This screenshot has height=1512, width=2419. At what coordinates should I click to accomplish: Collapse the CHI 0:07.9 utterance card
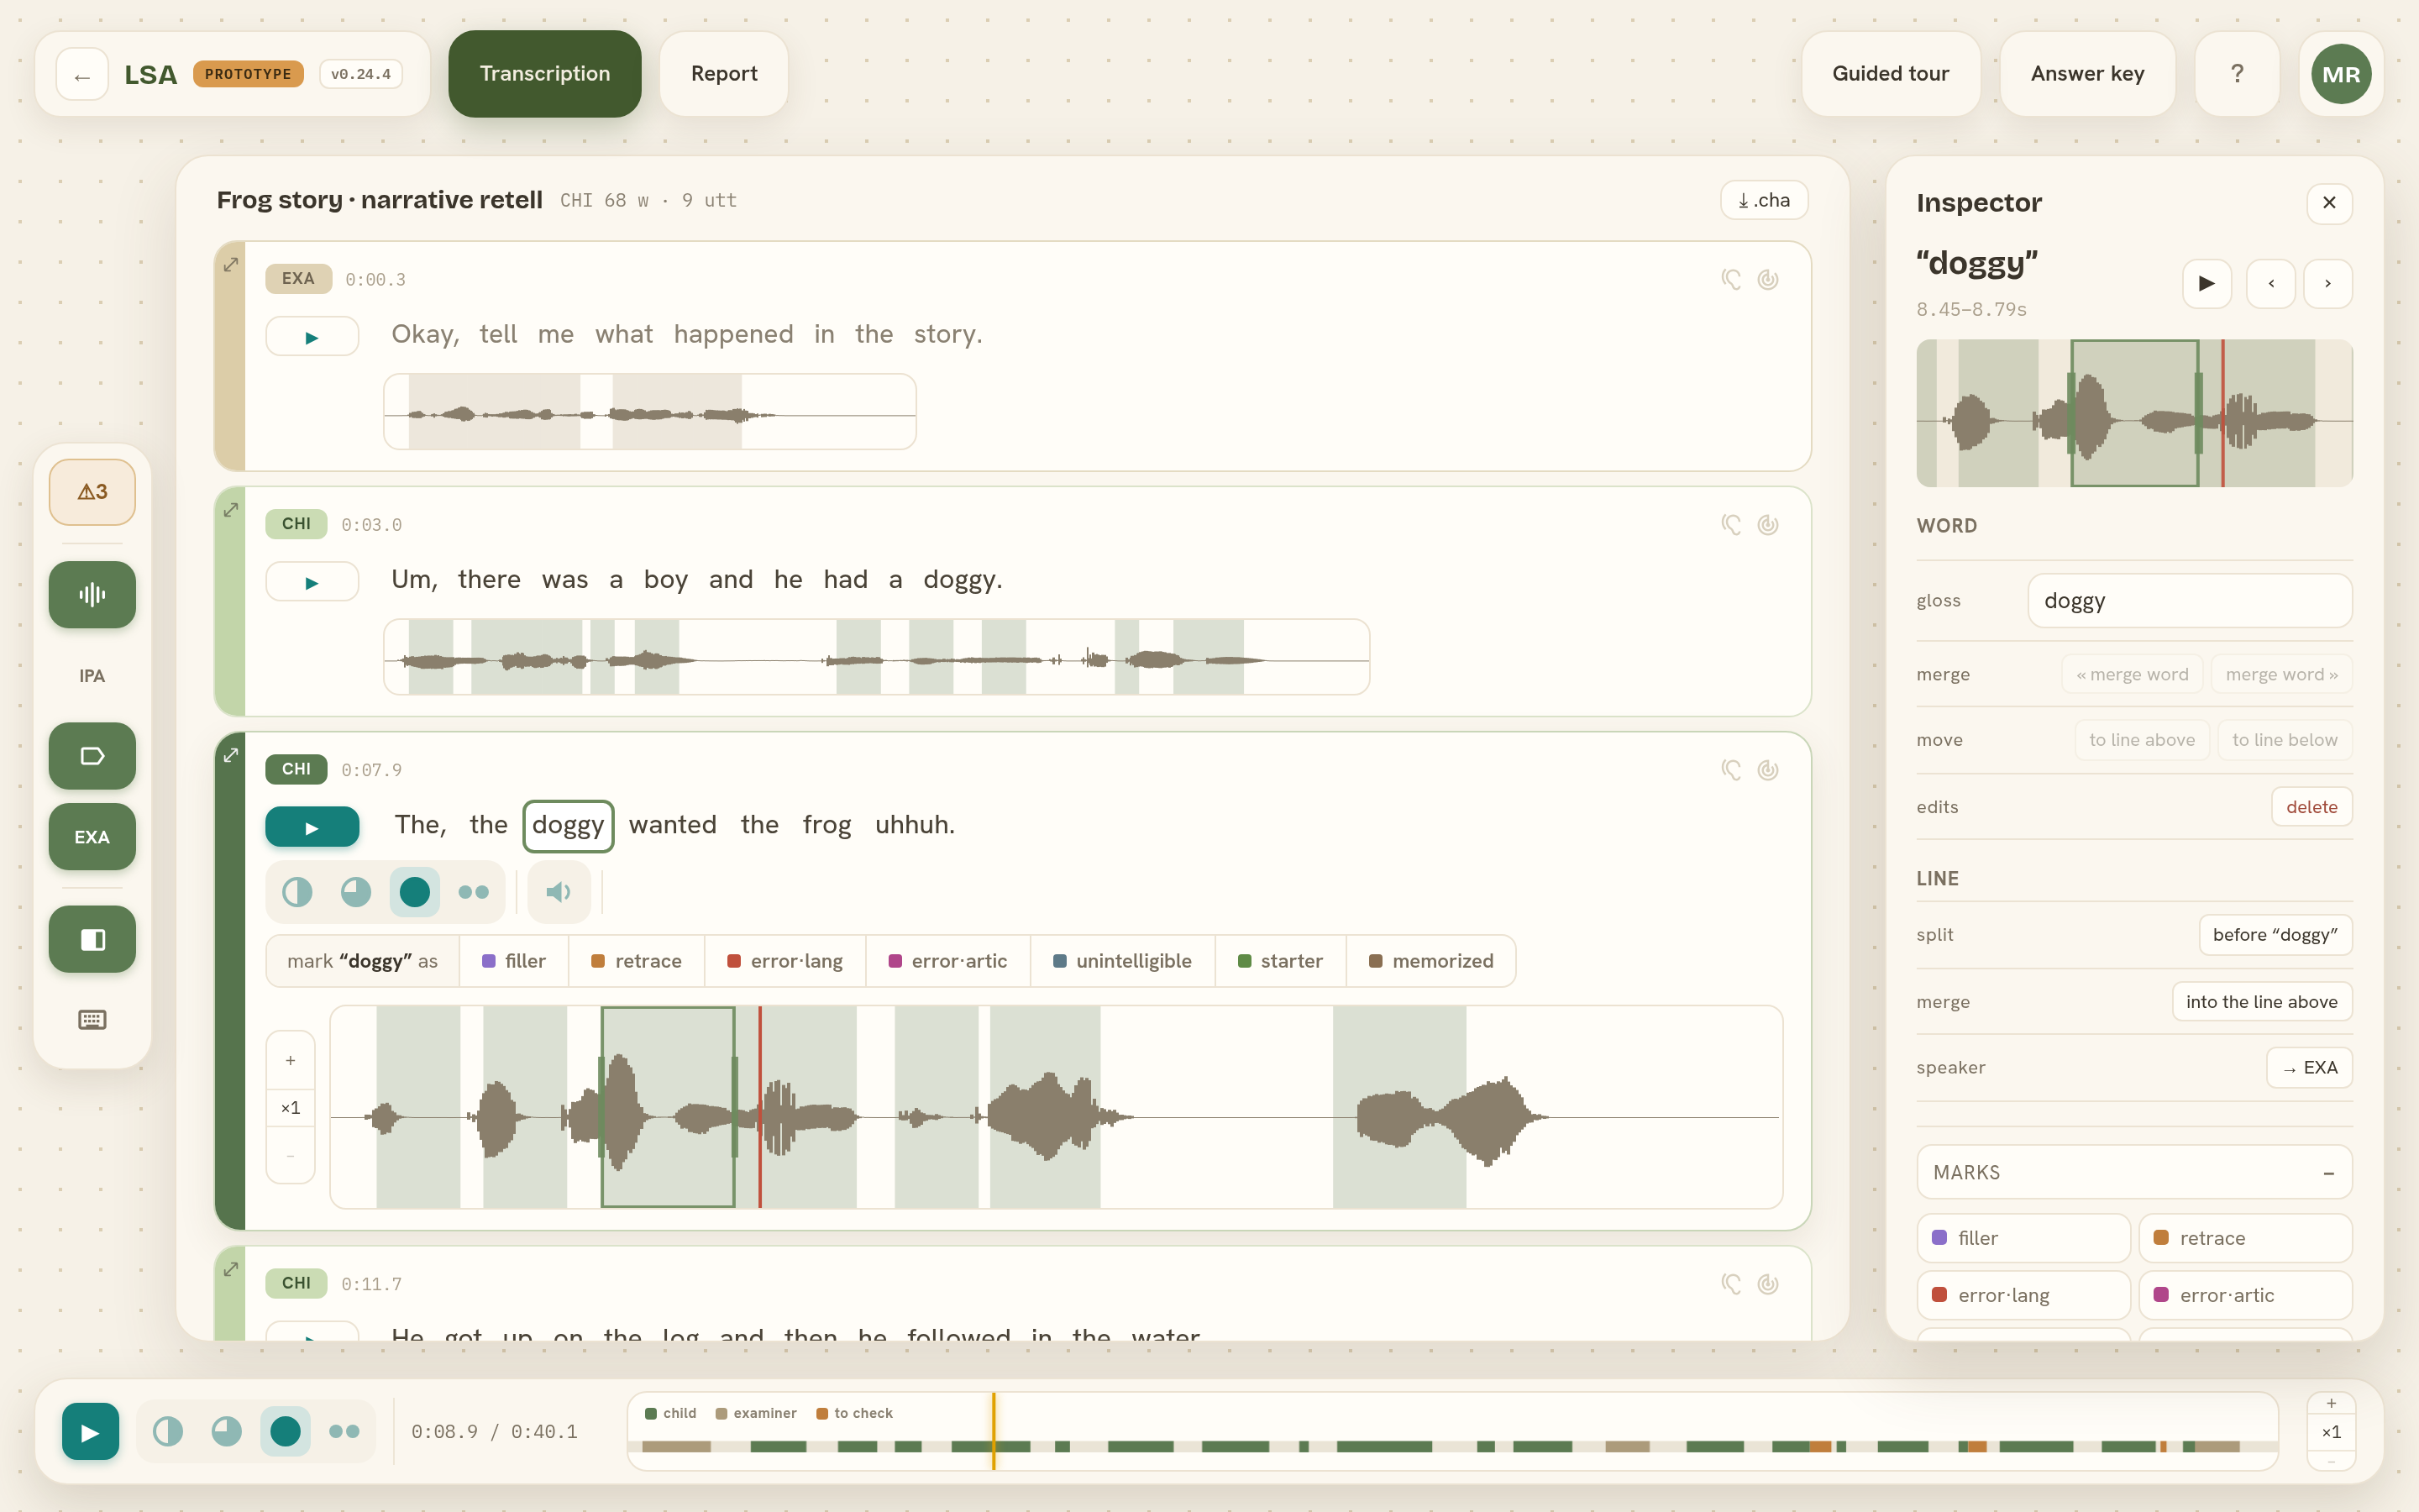[231, 755]
